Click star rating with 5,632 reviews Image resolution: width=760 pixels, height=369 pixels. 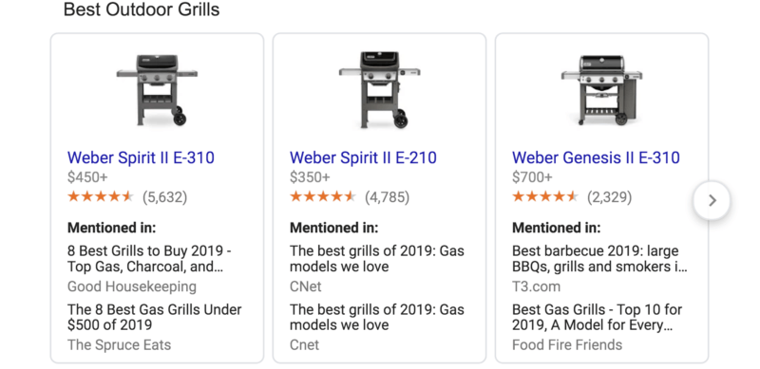(101, 196)
